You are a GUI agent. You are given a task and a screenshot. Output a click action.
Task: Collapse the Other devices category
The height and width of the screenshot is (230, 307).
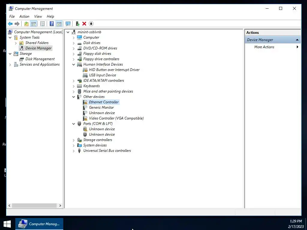[x=74, y=97]
